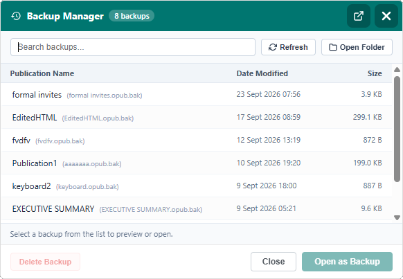
Task: Click the (EditedHTML.opub.bak) filename label
Action: tap(98, 118)
